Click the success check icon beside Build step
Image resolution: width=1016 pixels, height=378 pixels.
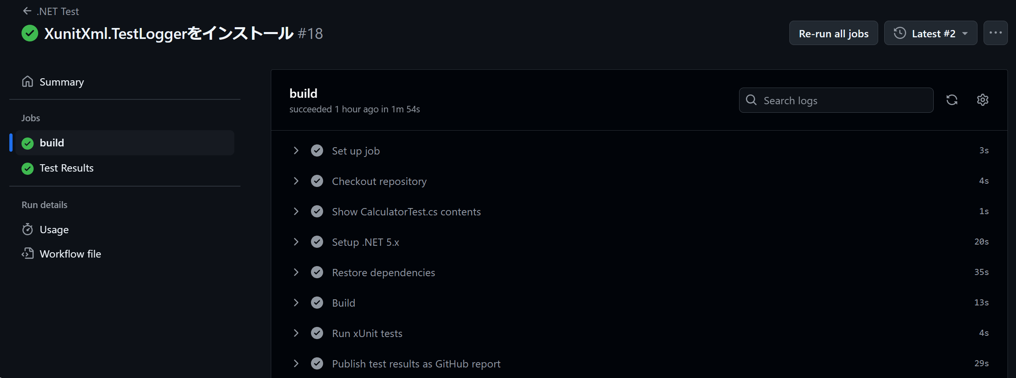pos(317,303)
